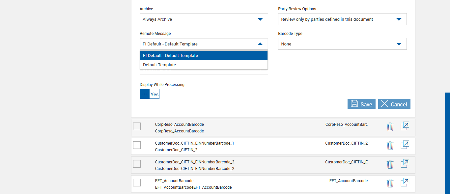Open the Barcode Type dropdown
450x194 pixels.
pyautogui.click(x=342, y=44)
